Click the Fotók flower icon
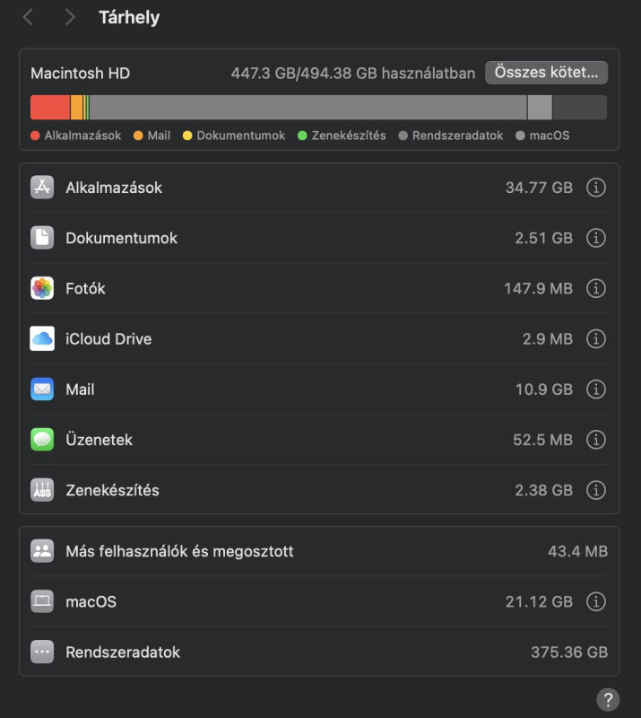 pos(42,288)
